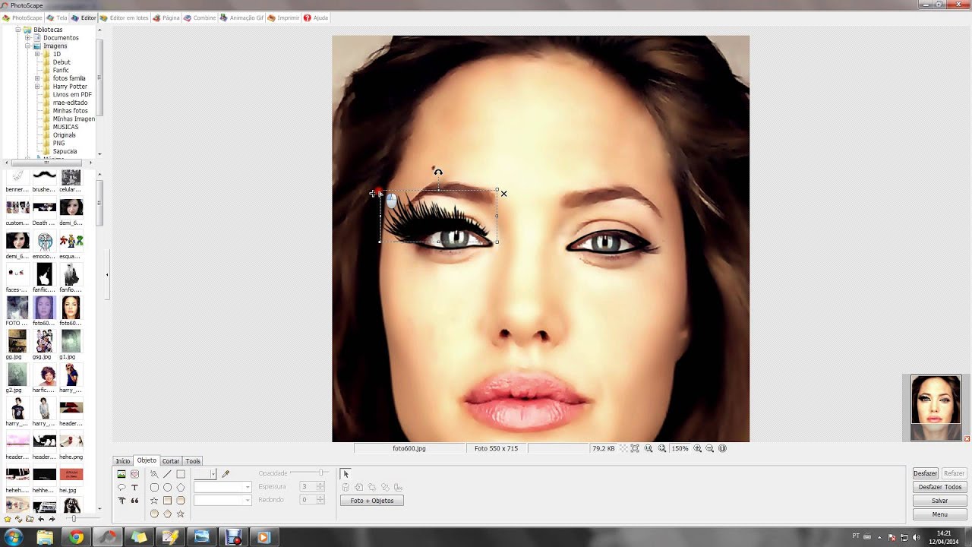Expand the fotos familia folder node
Viewport: 972px width, 547px height.
[x=37, y=78]
